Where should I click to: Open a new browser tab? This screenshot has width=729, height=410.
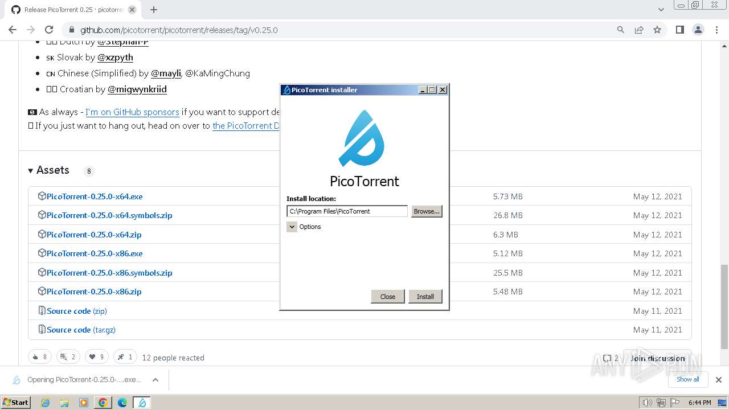(154, 10)
